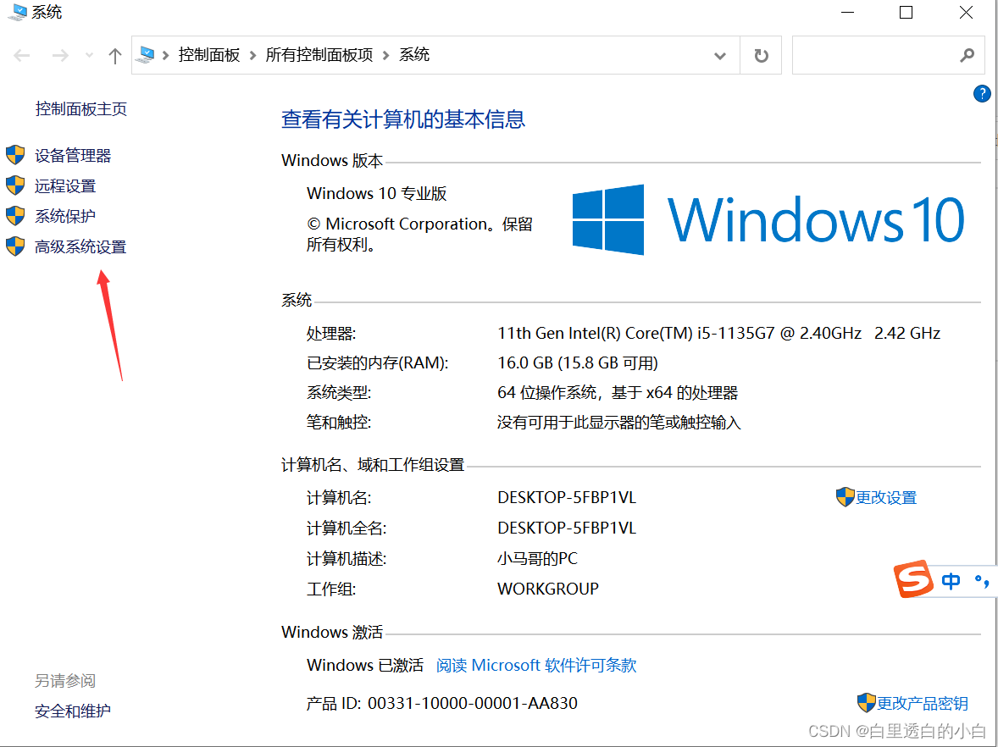Viewport: 998px width, 747px height.
Task: Click Windows 10 专业版 edition text
Action: pyautogui.click(x=377, y=193)
